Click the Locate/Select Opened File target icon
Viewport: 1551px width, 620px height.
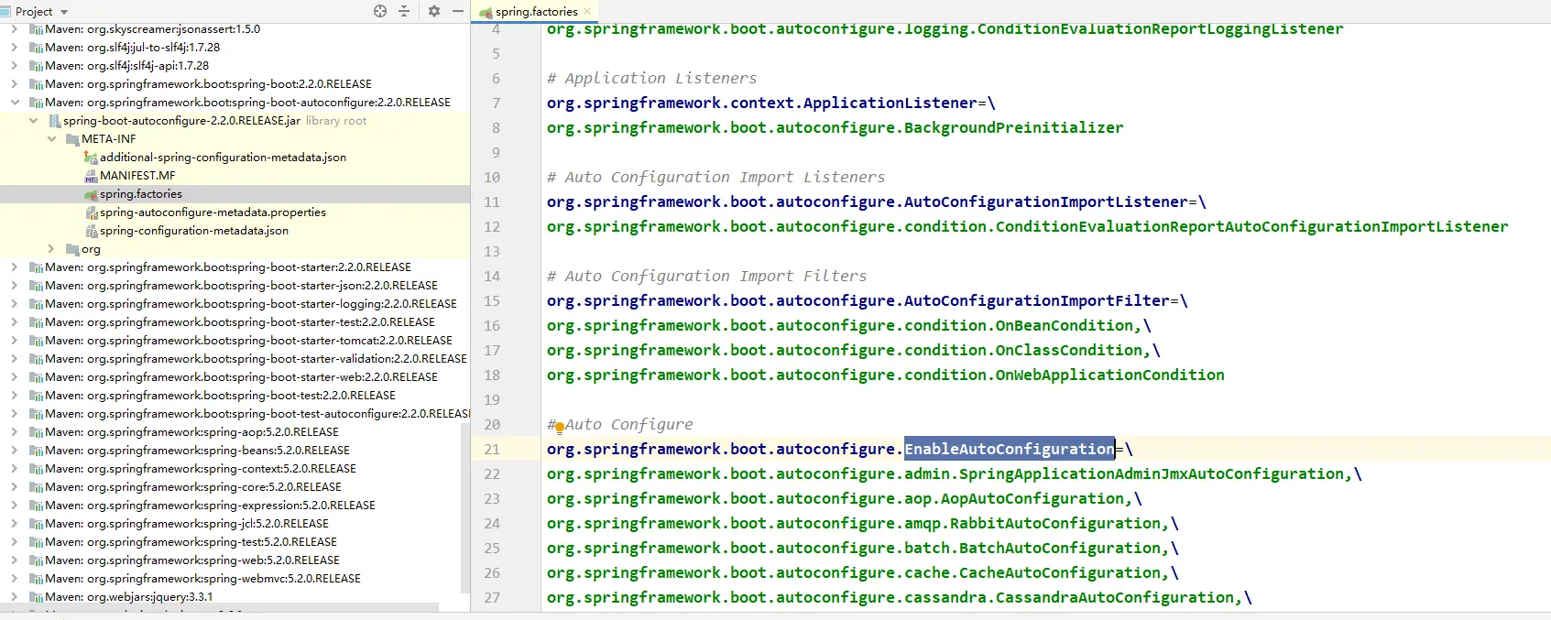(380, 11)
